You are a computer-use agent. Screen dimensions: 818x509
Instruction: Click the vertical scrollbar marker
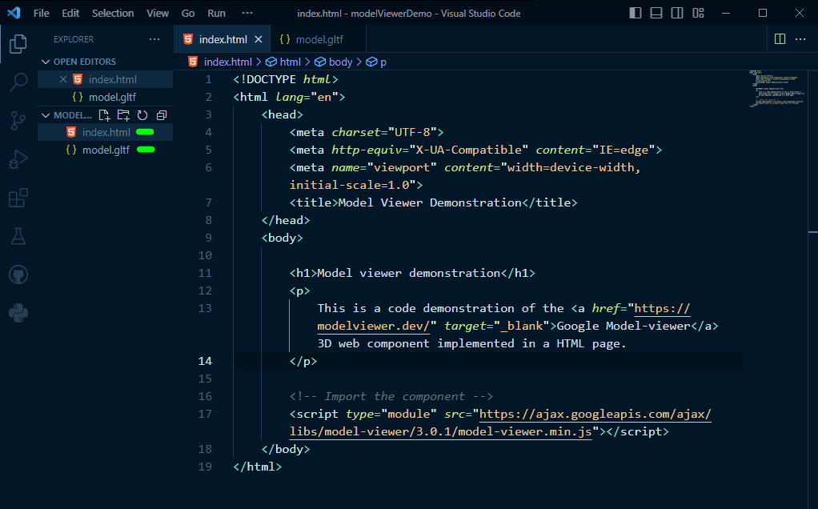pyautogui.click(x=812, y=231)
